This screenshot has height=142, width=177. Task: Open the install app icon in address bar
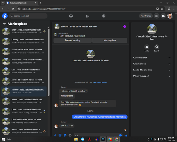158,9
